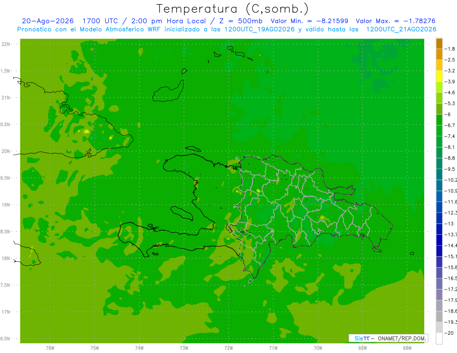
Task: Select the '-9.5' color scale value
Action: 450,169
